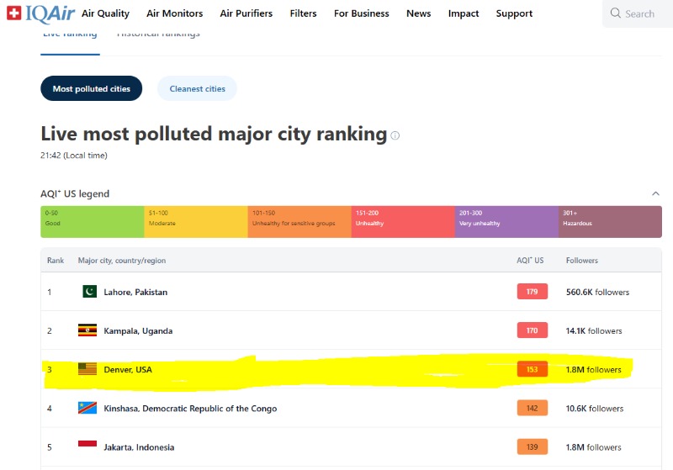
Task: Click the Indonesia flag icon
Action: [87, 446]
